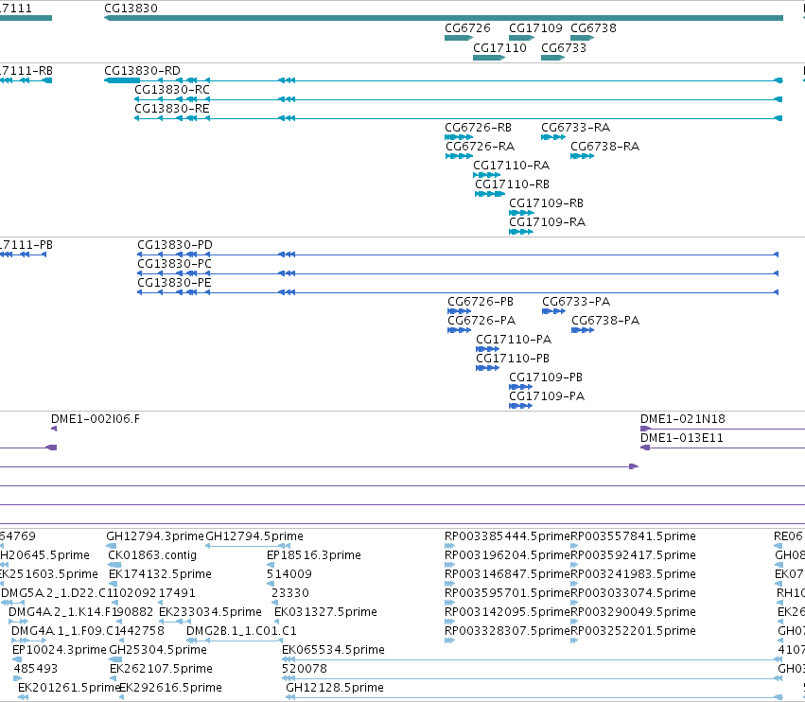Viewport: 805px width, 702px height.
Task: Click the EK031327.5prime EST label
Action: coord(325,612)
